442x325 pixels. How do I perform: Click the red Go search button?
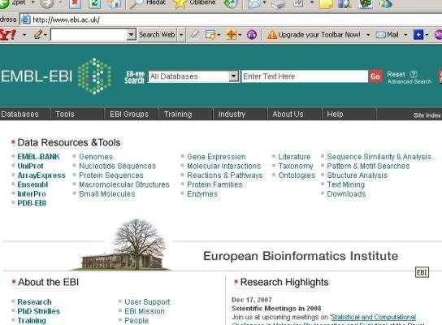[375, 76]
